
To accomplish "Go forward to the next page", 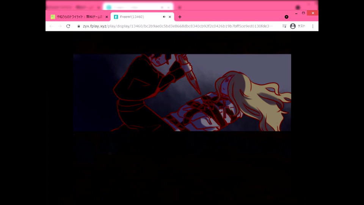I will tap(60, 26).
